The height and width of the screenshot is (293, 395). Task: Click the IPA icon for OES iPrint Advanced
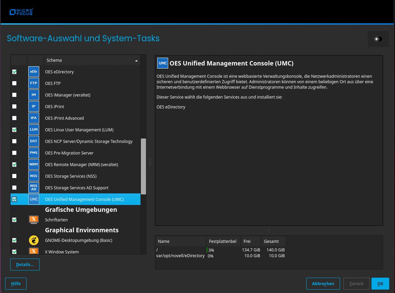tap(33, 118)
